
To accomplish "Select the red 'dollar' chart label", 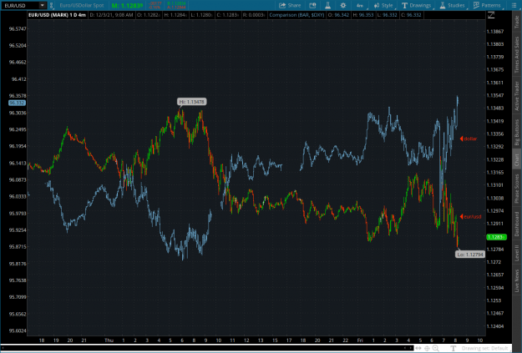I will click(x=469, y=139).
